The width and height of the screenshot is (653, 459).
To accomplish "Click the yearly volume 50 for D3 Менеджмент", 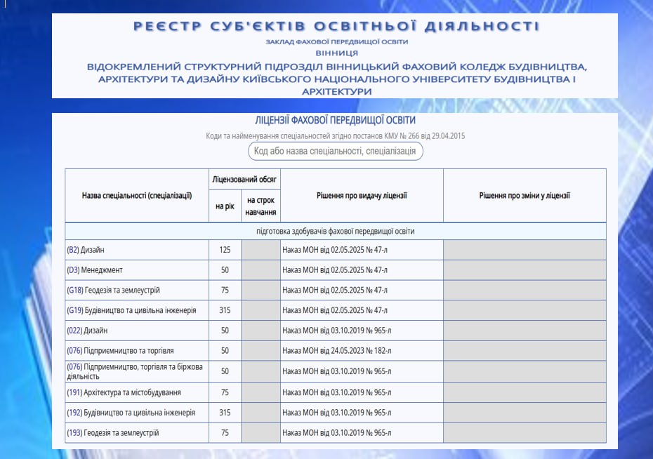I will pyautogui.click(x=225, y=270).
